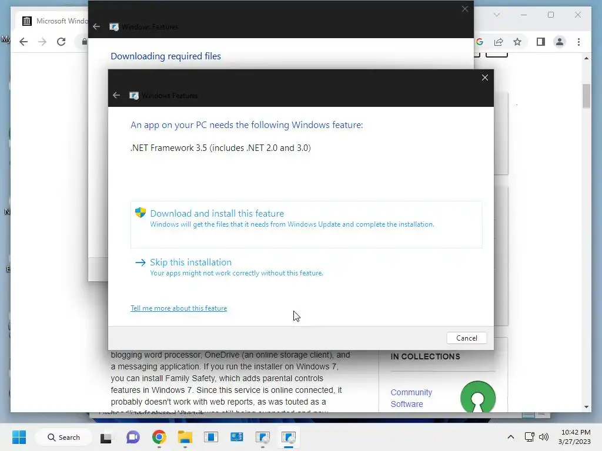Open File Explorer from taskbar

click(185, 437)
